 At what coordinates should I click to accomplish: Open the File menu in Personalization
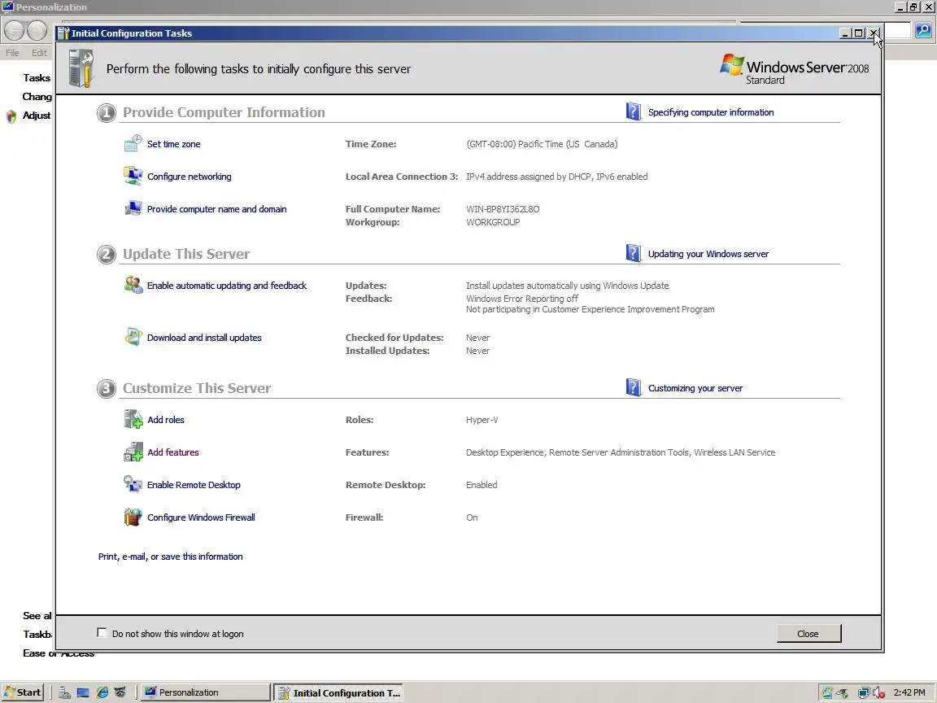pyautogui.click(x=12, y=53)
